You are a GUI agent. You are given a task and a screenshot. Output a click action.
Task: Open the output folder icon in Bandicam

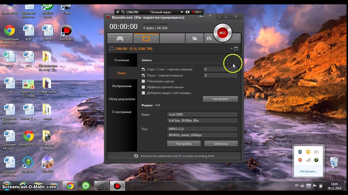[x=195, y=38]
